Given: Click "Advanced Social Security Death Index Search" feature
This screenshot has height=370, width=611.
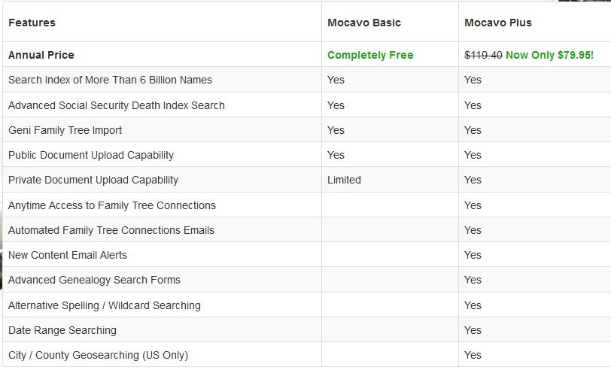Looking at the screenshot, I should click(x=117, y=105).
